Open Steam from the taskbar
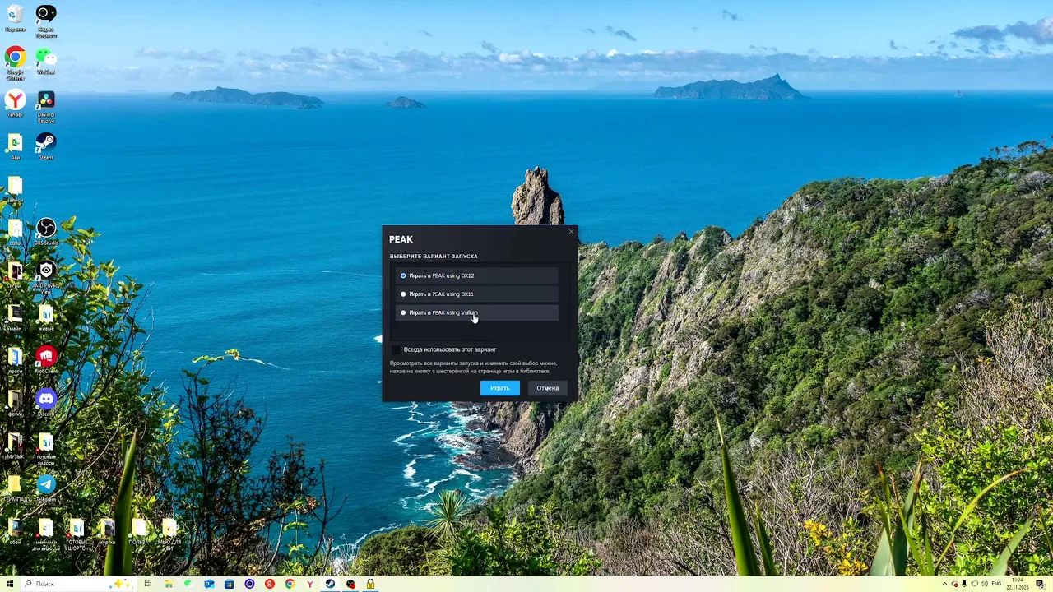The height and width of the screenshot is (592, 1053). (330, 584)
